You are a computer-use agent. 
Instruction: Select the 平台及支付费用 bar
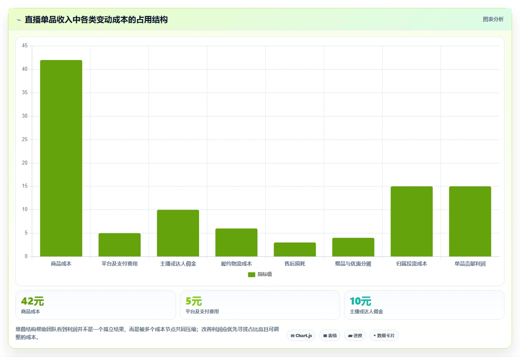120,245
